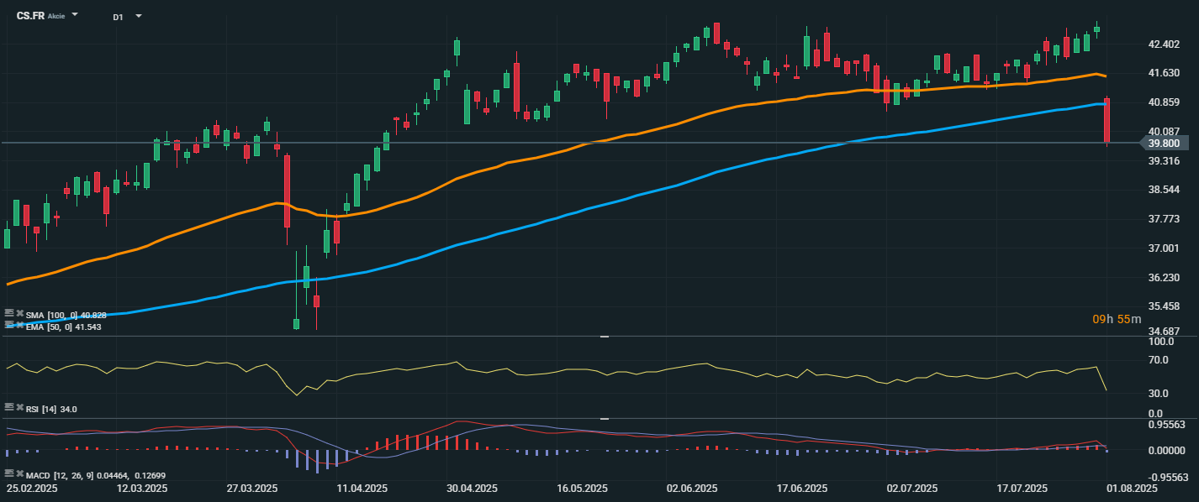Click the latest large red candle
1199x502 pixels.
[x=1107, y=121]
